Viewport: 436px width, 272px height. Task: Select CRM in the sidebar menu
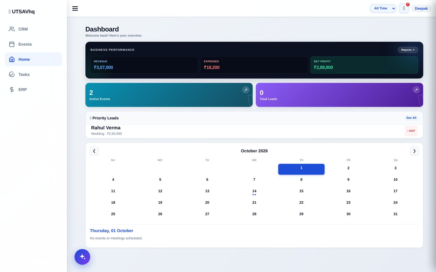33,29
